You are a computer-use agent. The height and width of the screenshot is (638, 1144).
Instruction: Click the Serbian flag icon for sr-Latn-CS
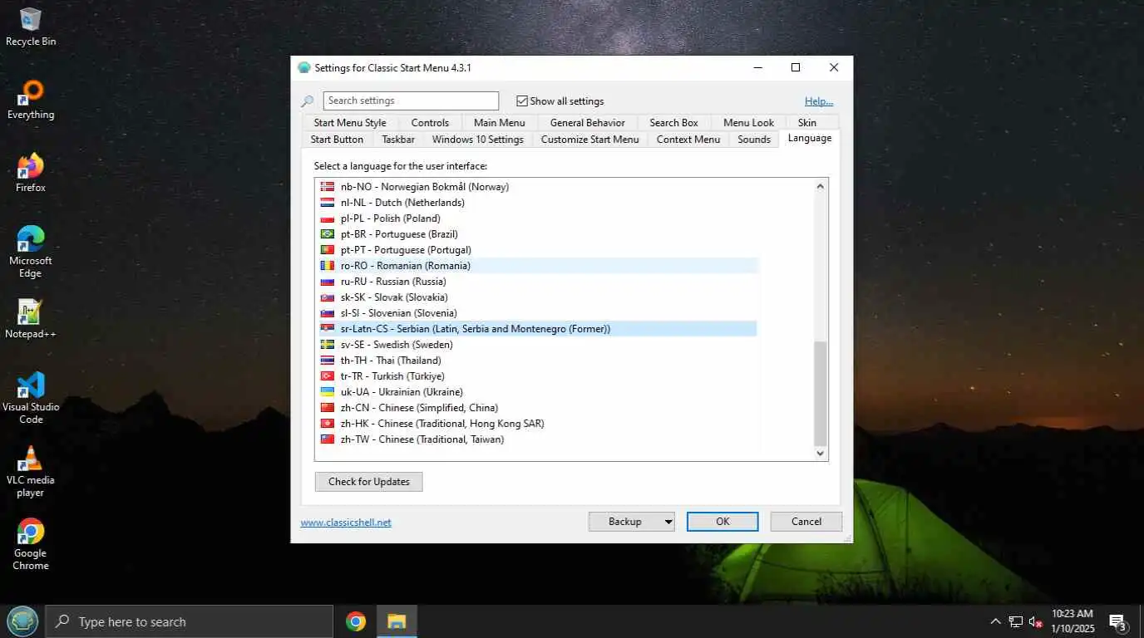click(328, 329)
